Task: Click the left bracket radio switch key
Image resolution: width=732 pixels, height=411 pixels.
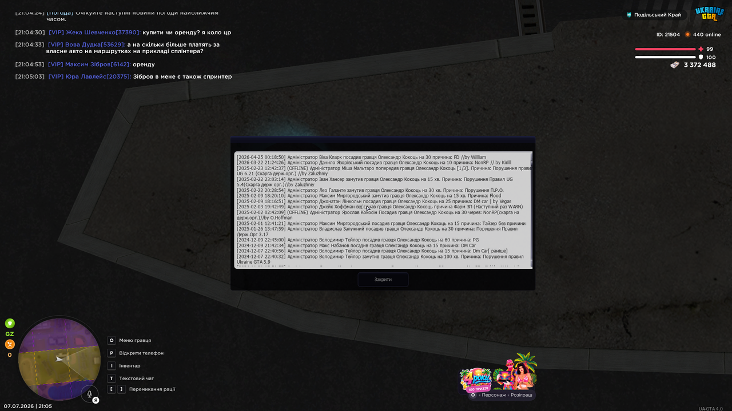Action: [112, 389]
